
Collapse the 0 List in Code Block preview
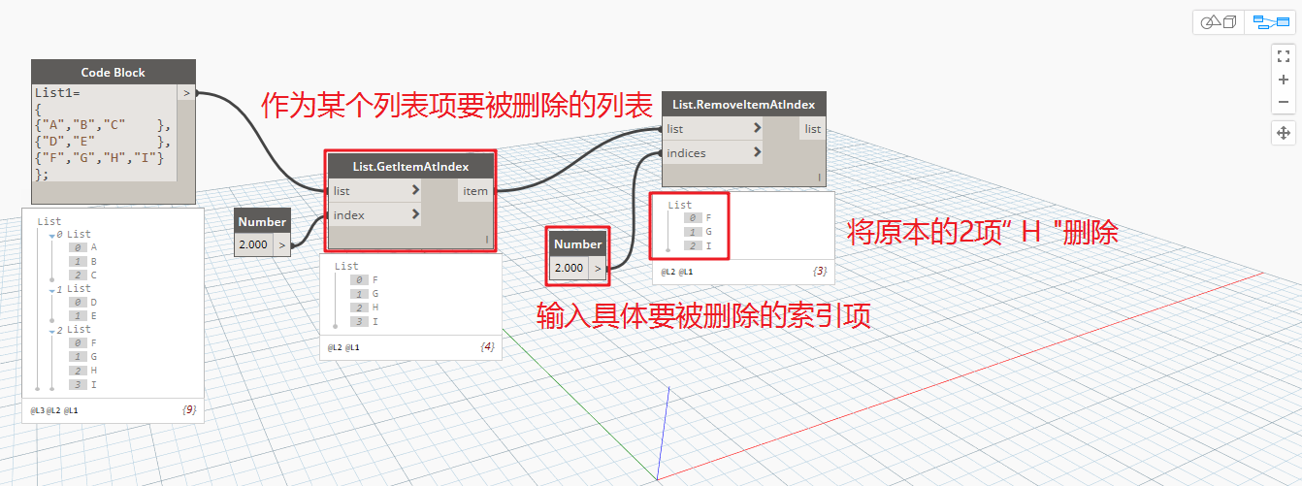coord(52,235)
